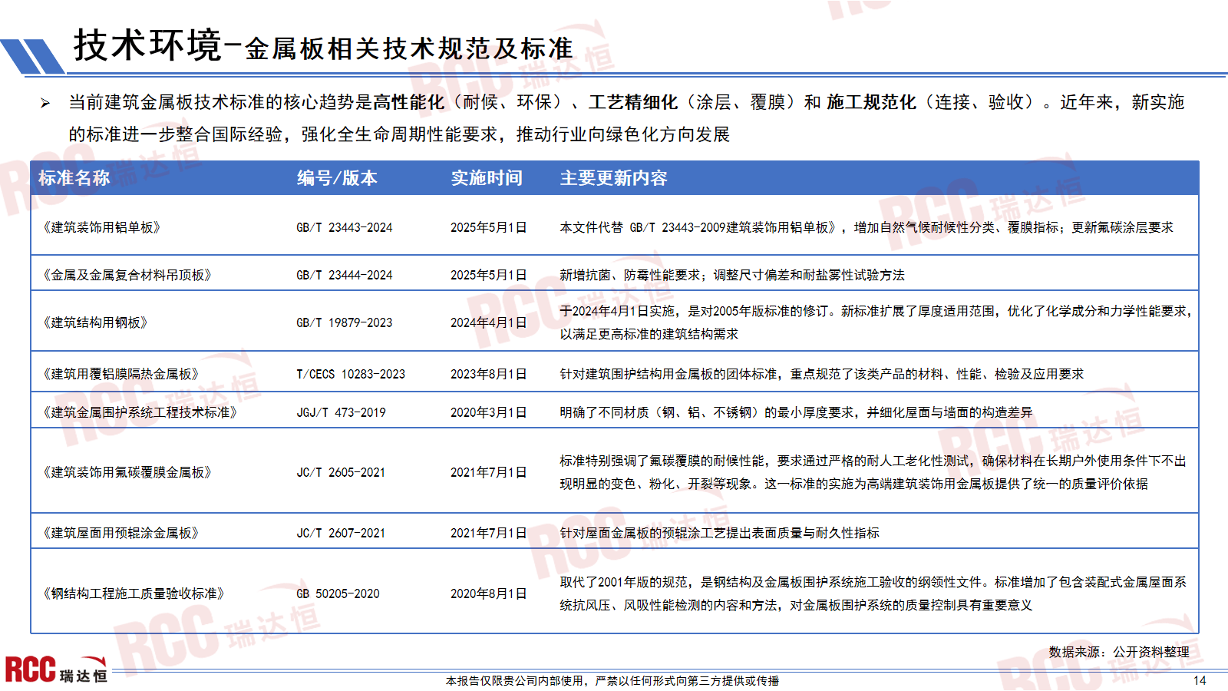Click the text 明确了不同材质（钢、铝、不锈钢）
This screenshot has width=1228, height=691.
[660, 412]
